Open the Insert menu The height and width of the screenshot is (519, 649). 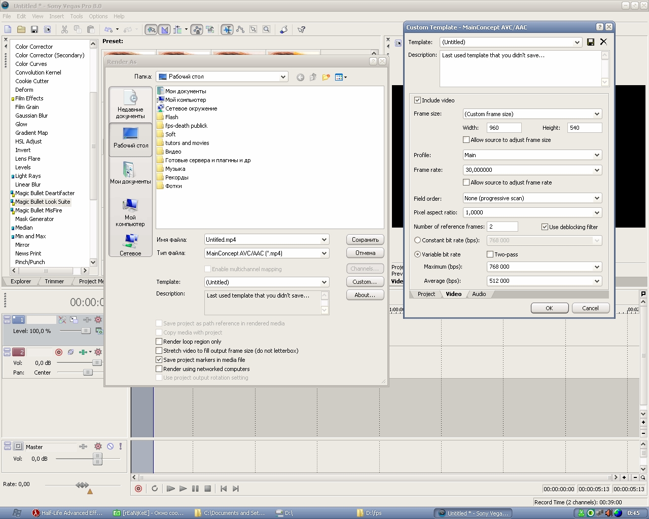[56, 16]
